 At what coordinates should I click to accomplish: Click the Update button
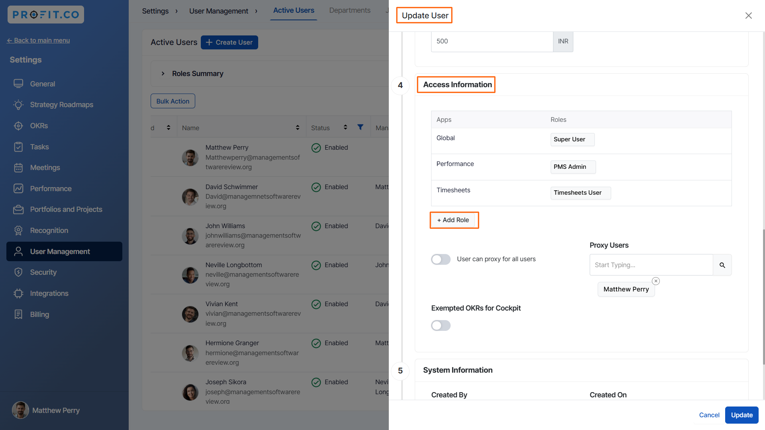[741, 415]
